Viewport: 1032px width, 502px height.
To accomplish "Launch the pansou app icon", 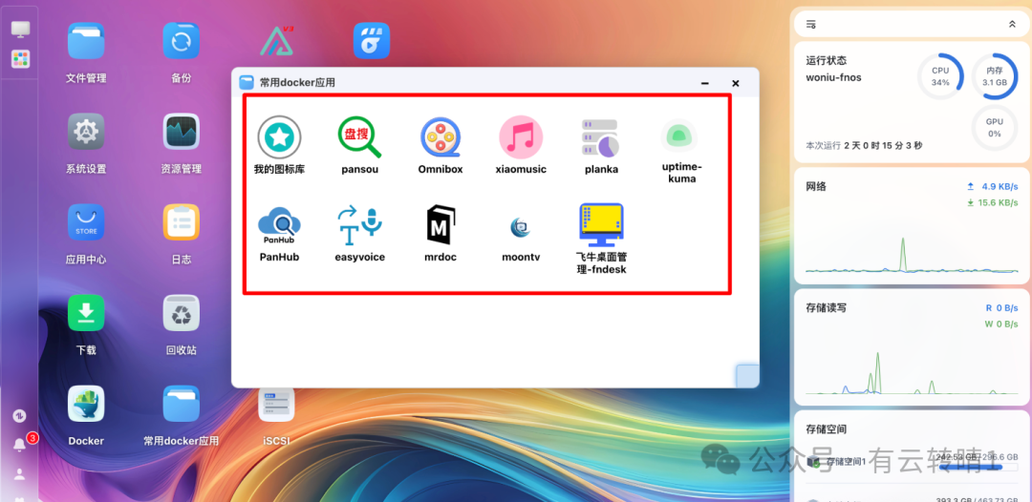I will [x=359, y=137].
